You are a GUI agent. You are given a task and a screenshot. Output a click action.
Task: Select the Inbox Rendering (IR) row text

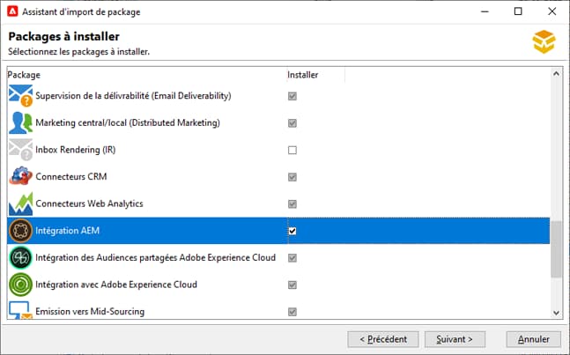(76, 150)
